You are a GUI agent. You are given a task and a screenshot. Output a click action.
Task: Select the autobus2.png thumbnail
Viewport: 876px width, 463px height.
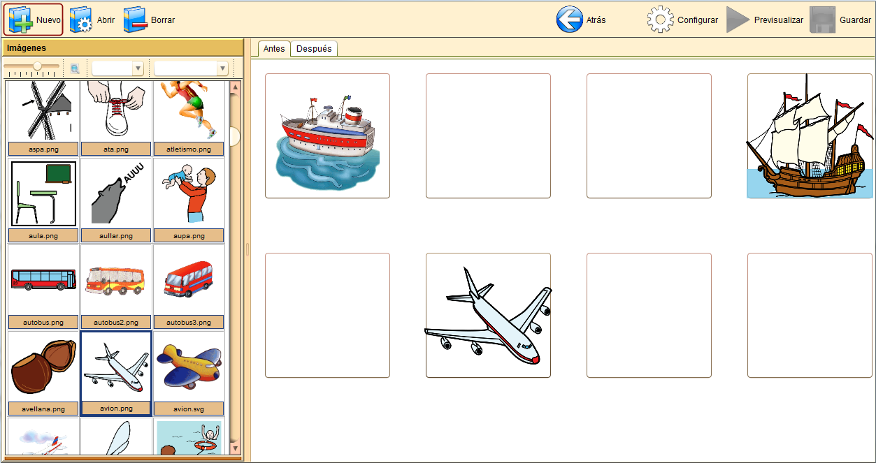(x=115, y=279)
